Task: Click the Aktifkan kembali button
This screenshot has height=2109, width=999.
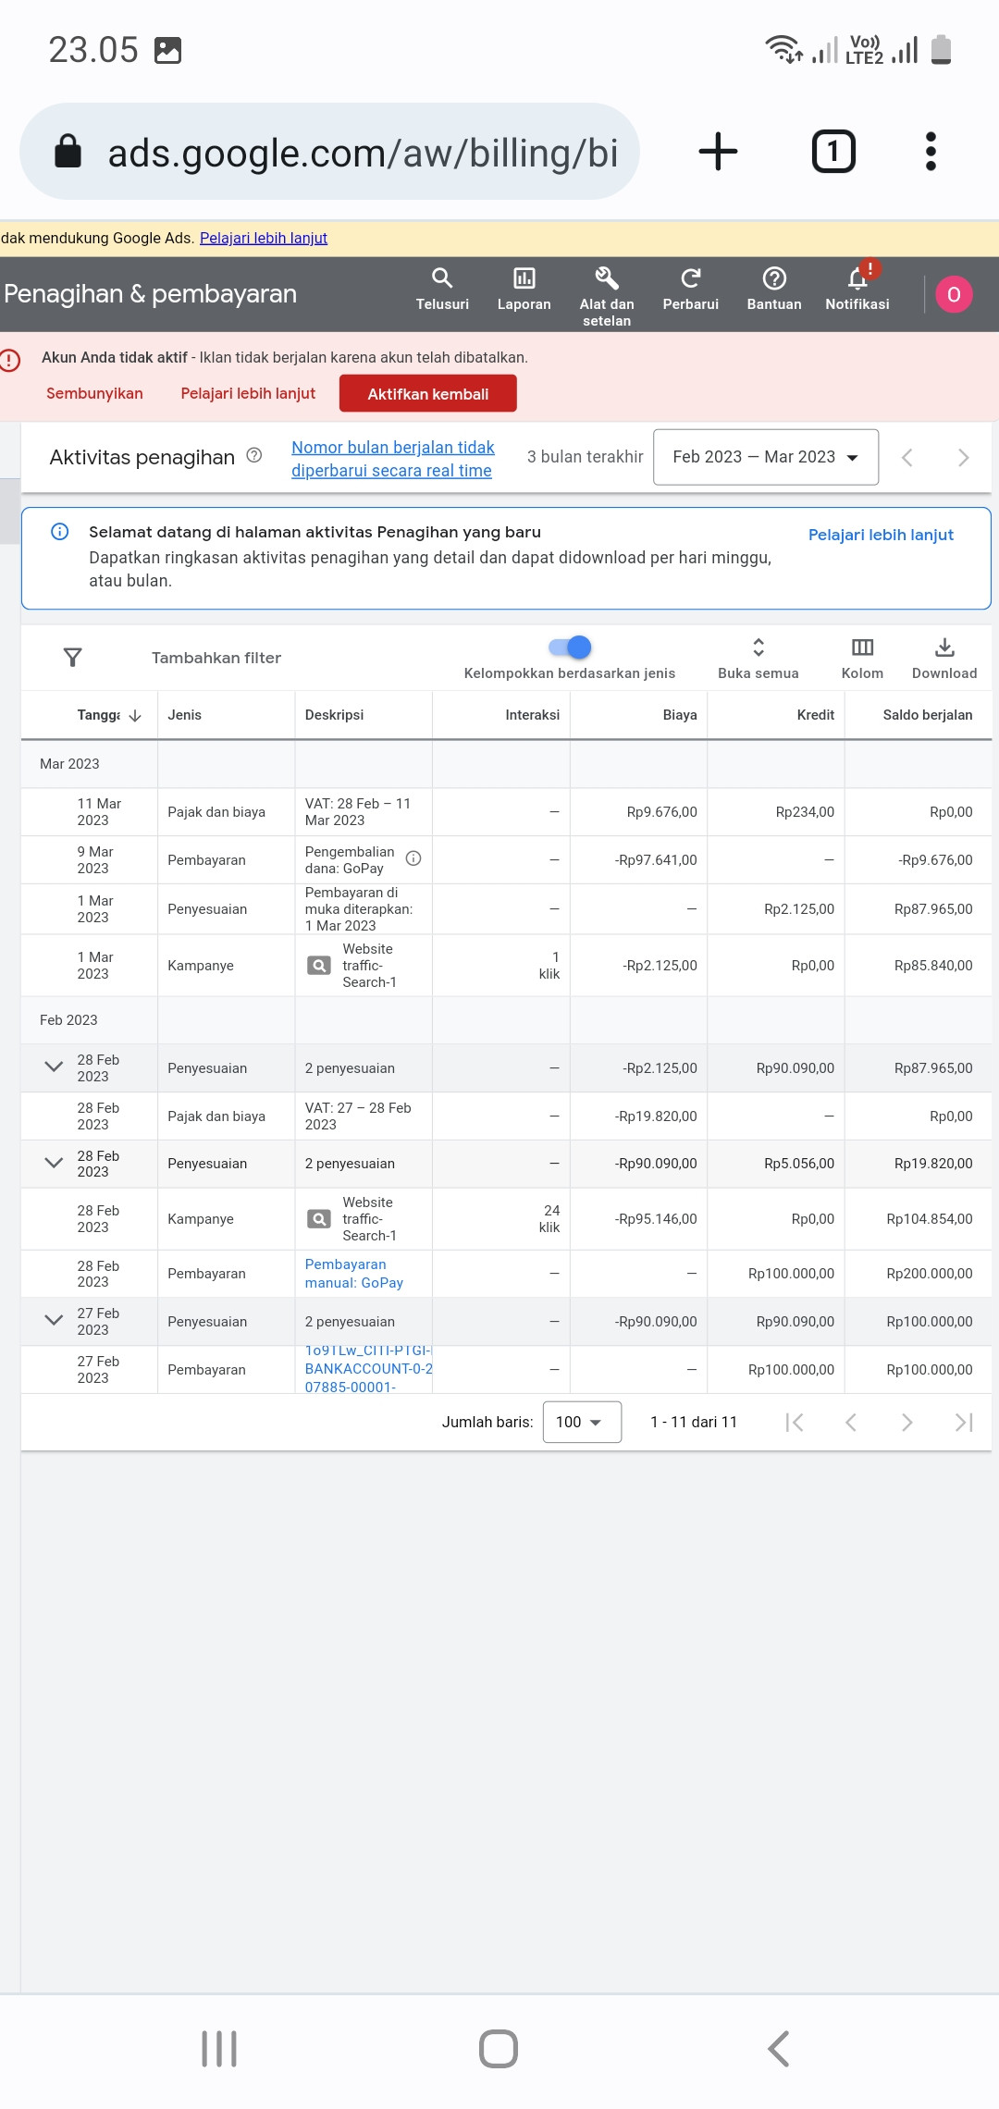Action: tap(427, 394)
